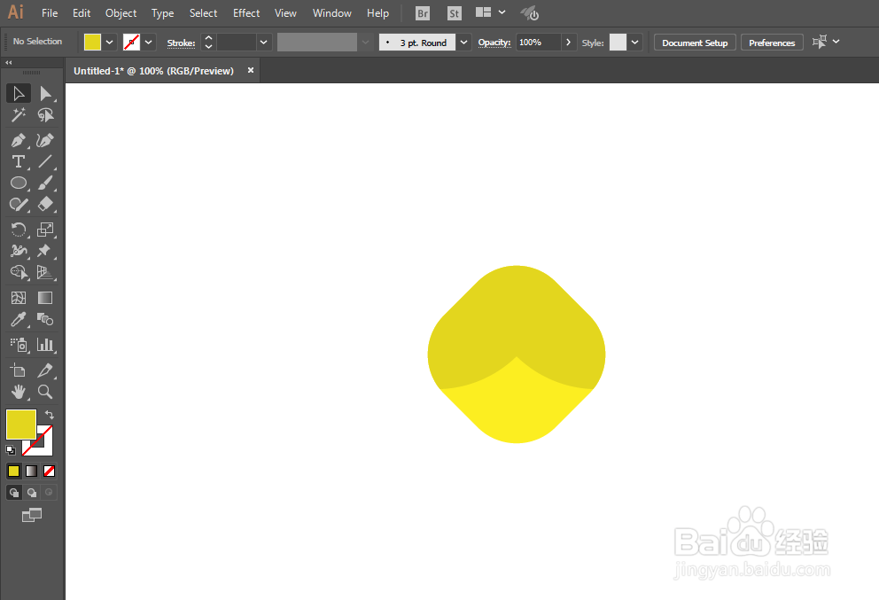Select the Magic Wand tool

19,115
